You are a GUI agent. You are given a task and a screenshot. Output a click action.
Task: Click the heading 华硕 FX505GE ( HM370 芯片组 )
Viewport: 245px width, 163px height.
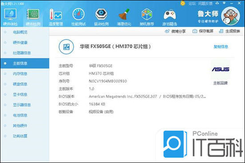tap(115, 47)
